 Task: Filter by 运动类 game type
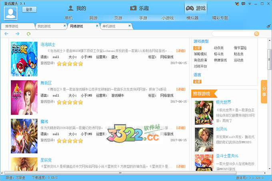238,60
